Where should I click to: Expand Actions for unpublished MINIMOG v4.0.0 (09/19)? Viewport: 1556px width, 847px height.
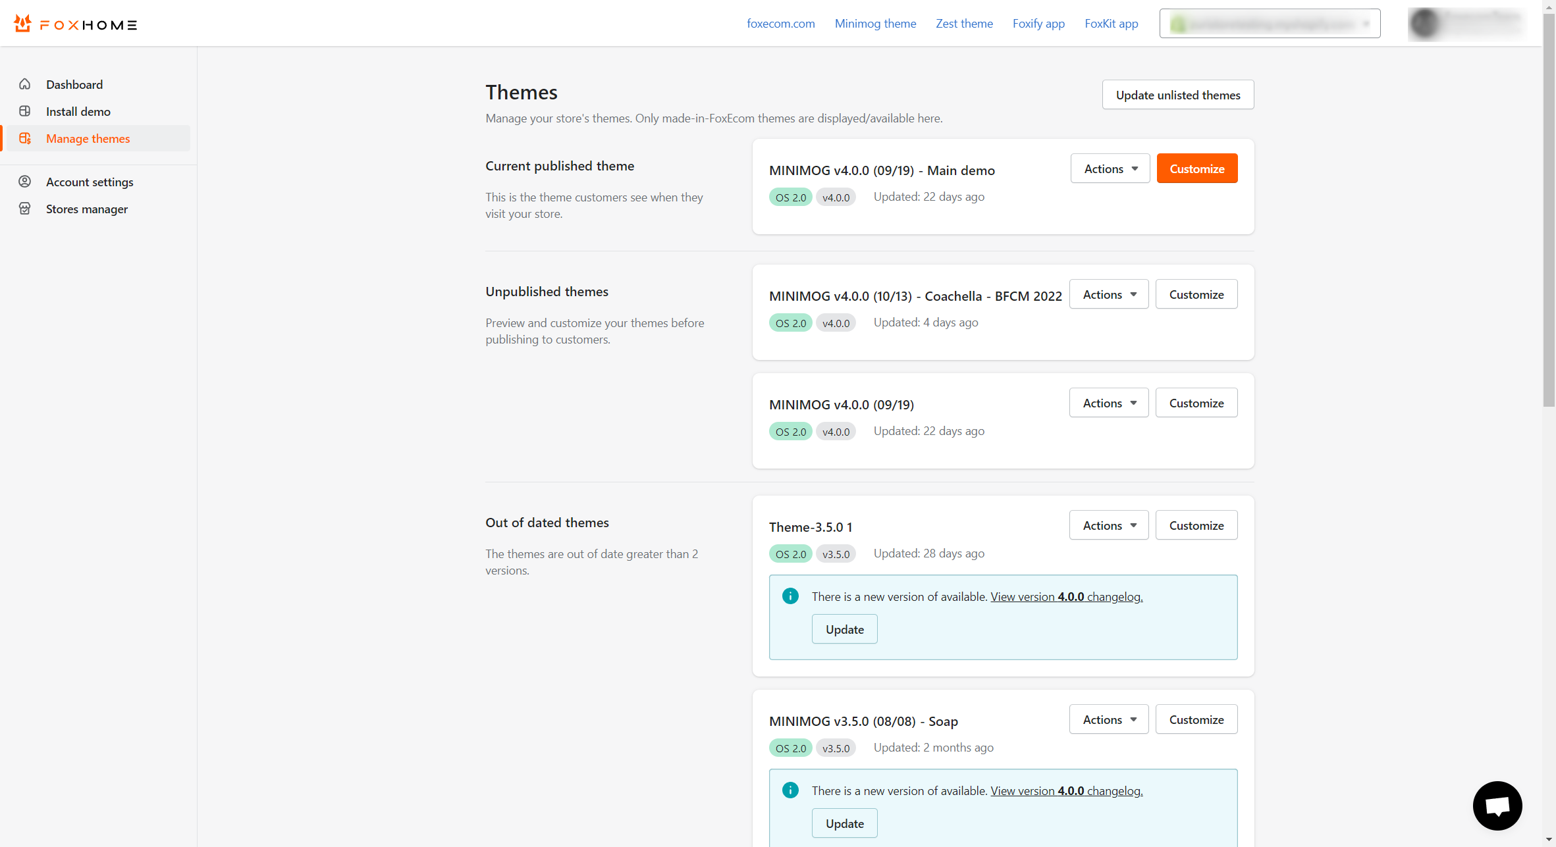pos(1109,403)
